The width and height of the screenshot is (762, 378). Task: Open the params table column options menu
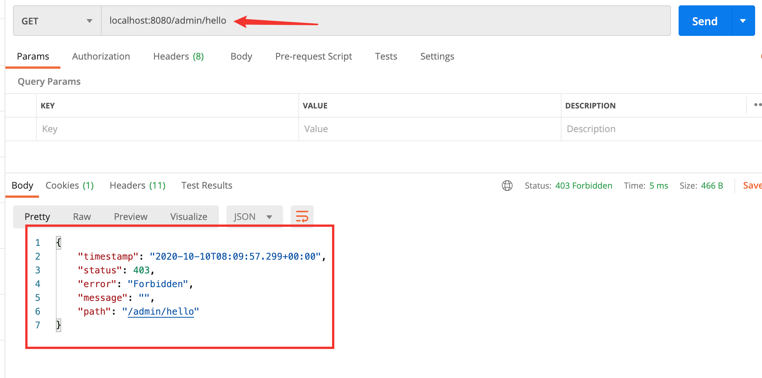pos(757,105)
